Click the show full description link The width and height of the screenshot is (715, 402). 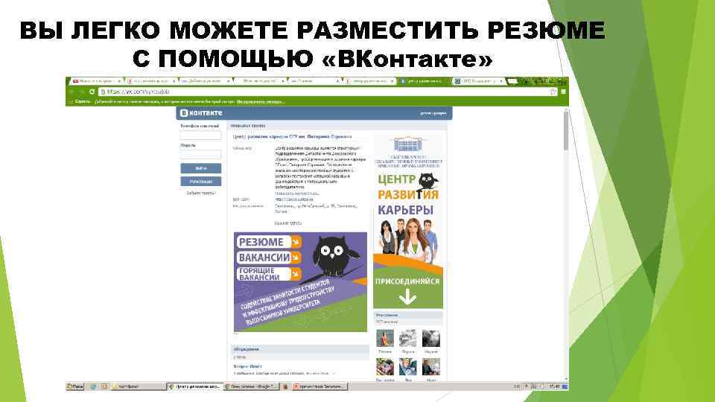coord(296,194)
